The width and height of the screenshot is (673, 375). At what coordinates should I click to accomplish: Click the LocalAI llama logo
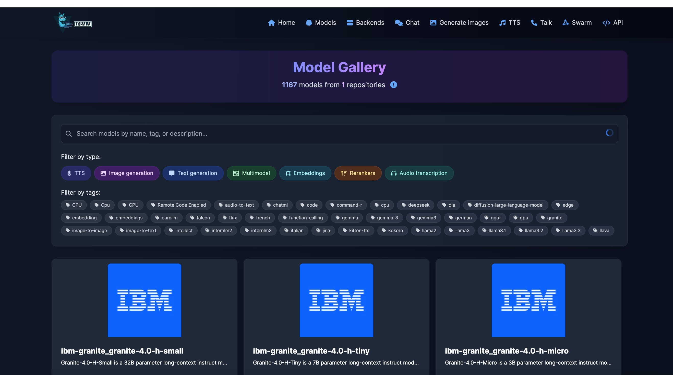pos(73,22)
